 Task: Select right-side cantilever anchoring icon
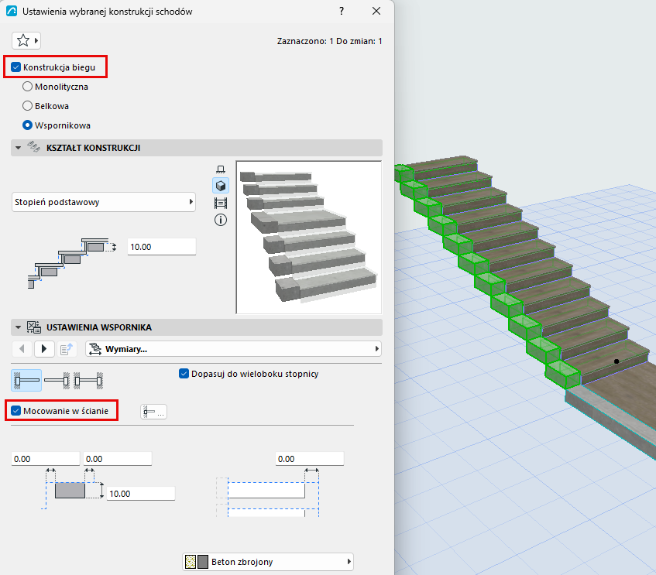(57, 381)
